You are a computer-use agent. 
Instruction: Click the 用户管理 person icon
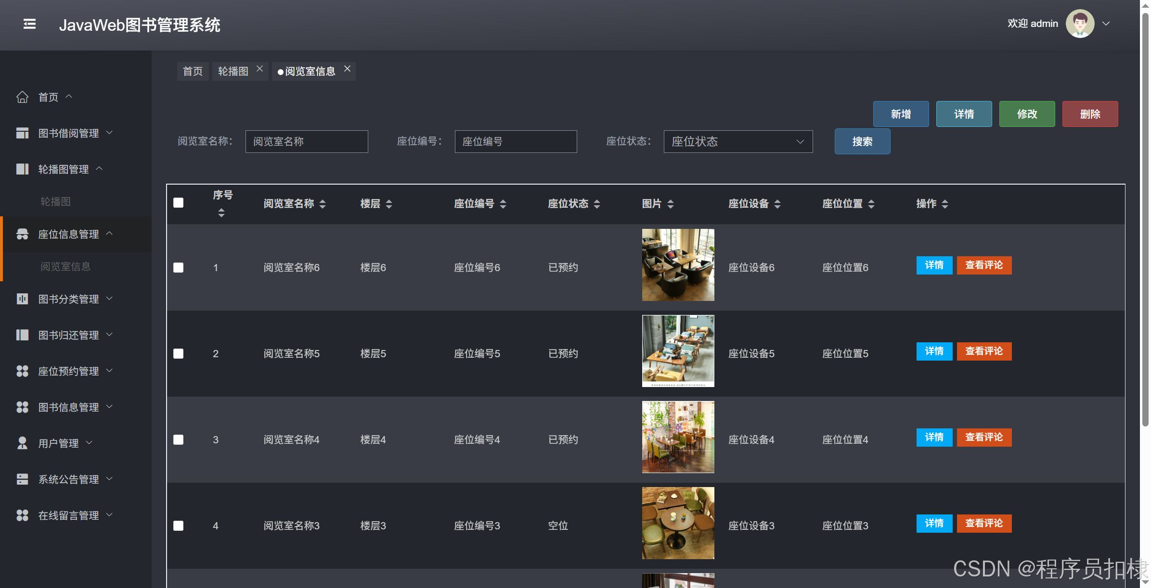(x=22, y=443)
